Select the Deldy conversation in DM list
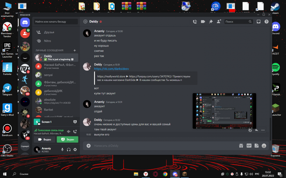Image resolution: width=286 pixels, height=178 pixels. pos(56,58)
